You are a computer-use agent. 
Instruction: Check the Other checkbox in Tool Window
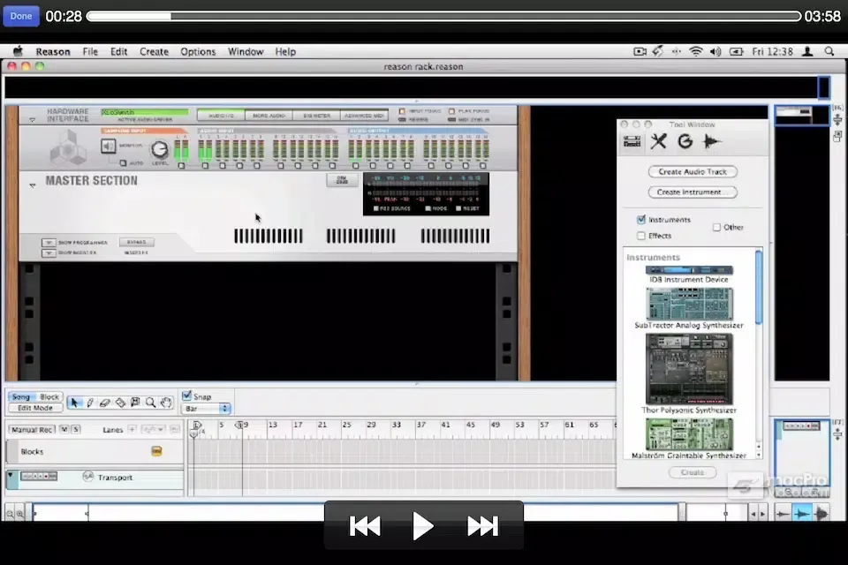(x=716, y=227)
